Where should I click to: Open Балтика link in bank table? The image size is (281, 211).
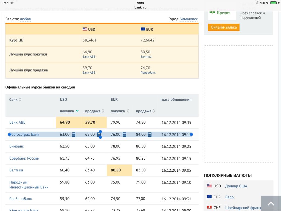click(x=16, y=170)
